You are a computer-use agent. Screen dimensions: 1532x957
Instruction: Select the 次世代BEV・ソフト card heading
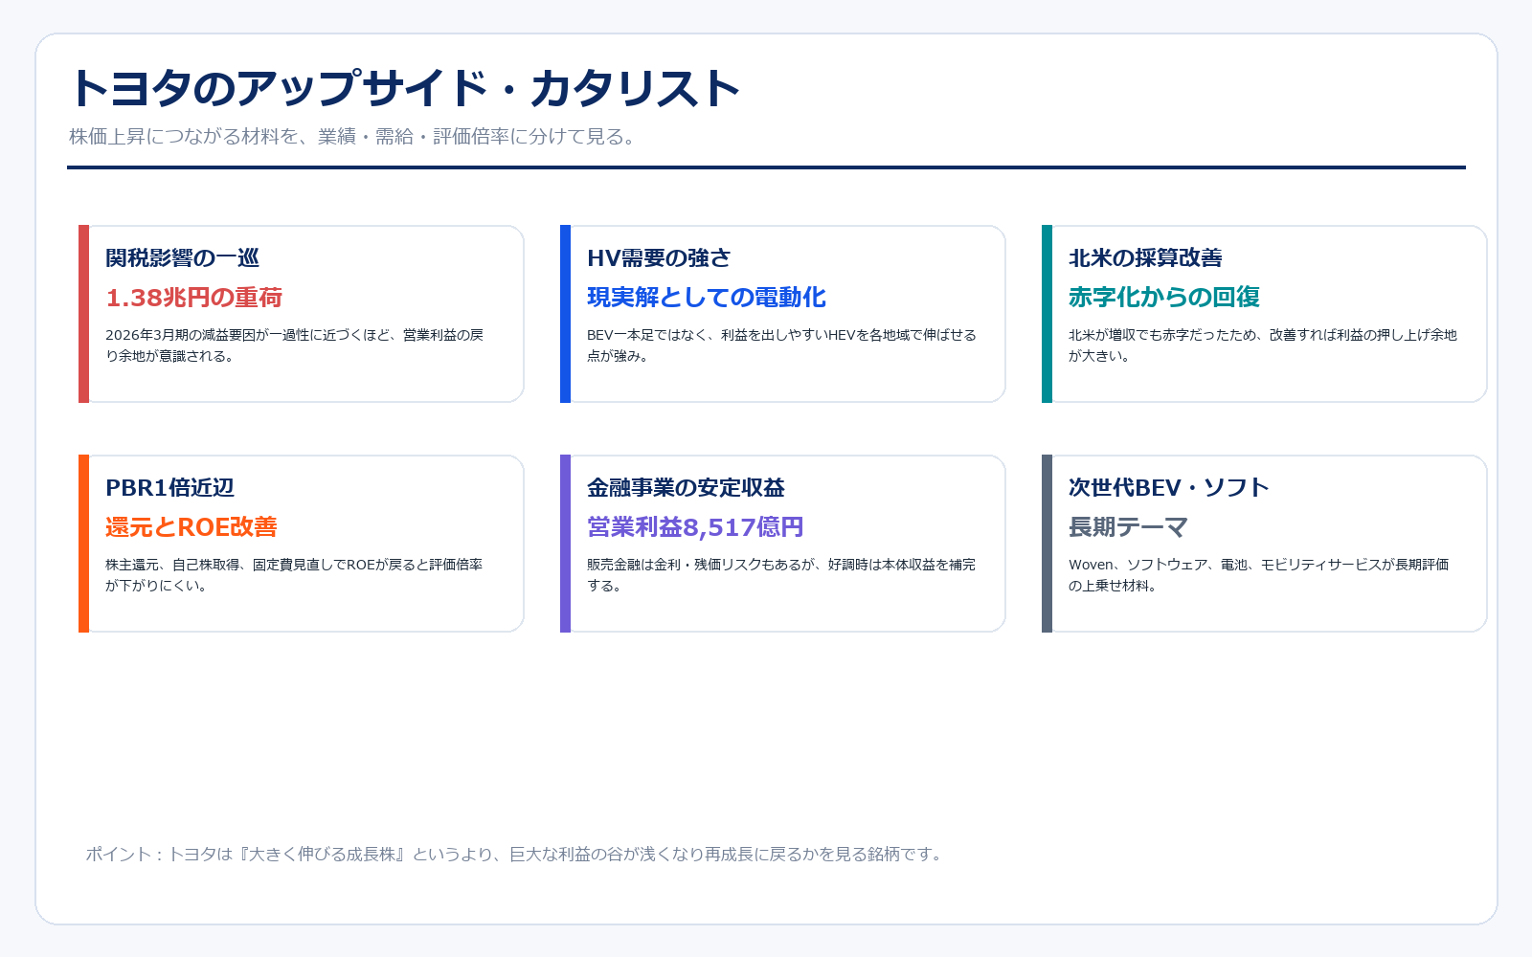[x=1169, y=488]
